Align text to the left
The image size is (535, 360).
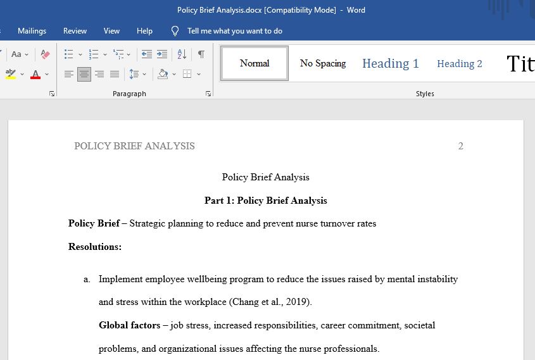point(69,74)
